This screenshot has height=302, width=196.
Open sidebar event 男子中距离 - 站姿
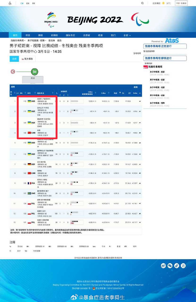(157, 95)
